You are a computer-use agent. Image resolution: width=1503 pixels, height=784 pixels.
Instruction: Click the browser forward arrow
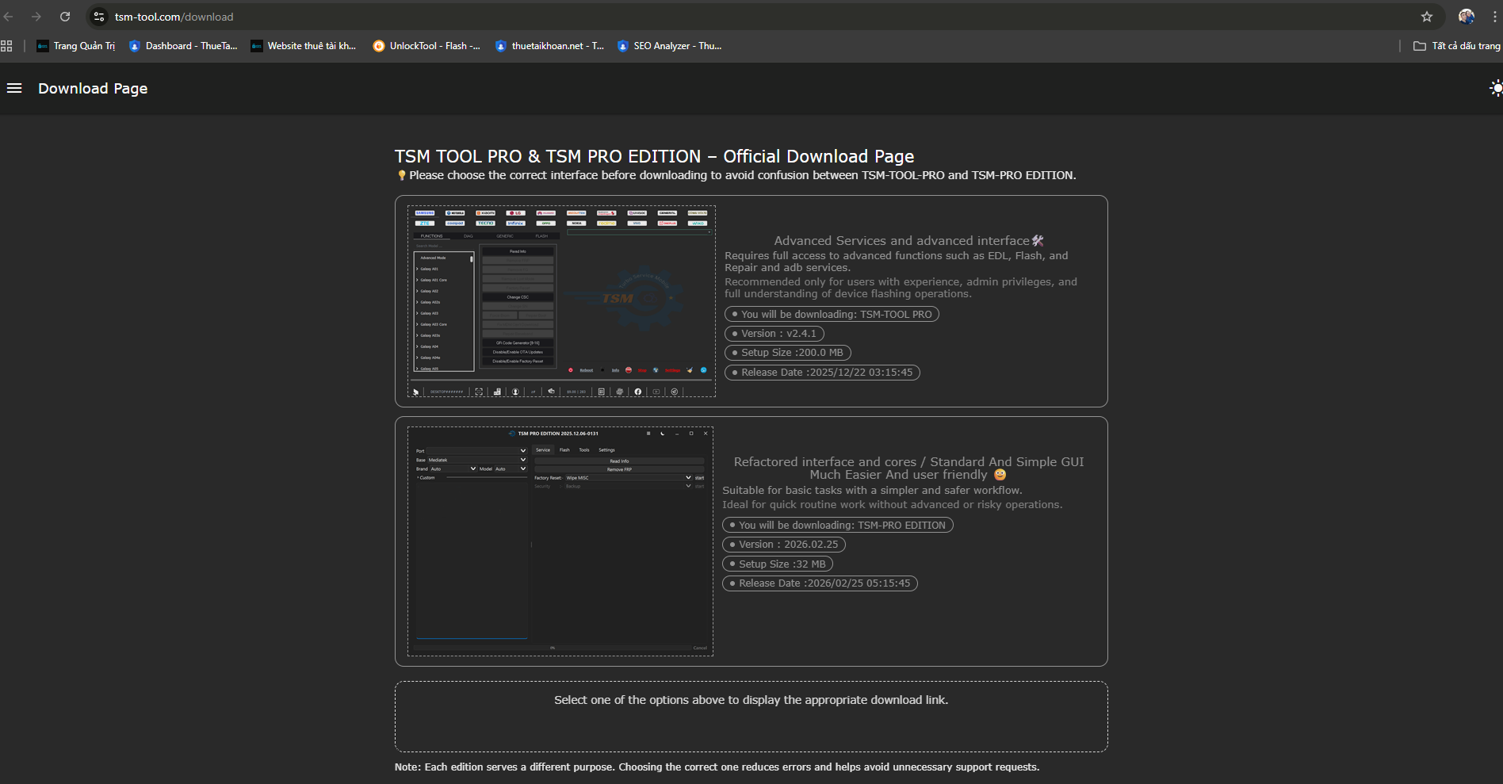(x=36, y=17)
